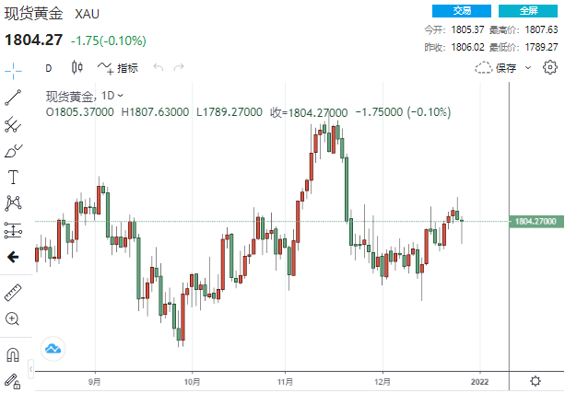The image size is (565, 393).
Task: Select the text annotation tool
Action: point(13,177)
